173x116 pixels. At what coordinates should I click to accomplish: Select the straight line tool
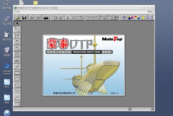17,67
